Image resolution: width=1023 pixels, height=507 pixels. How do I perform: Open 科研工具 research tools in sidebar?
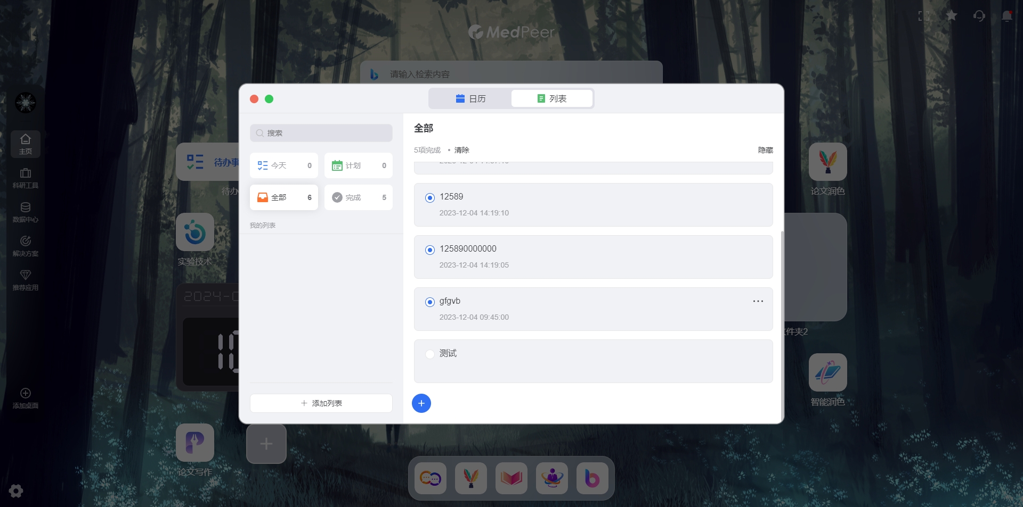point(26,178)
